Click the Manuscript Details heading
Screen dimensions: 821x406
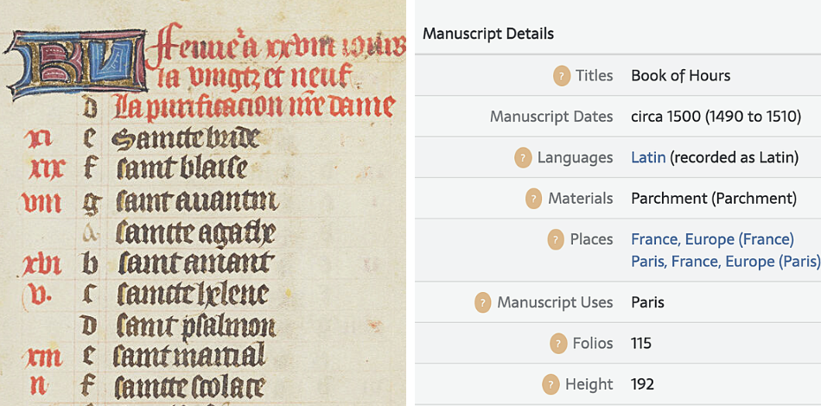(x=488, y=34)
